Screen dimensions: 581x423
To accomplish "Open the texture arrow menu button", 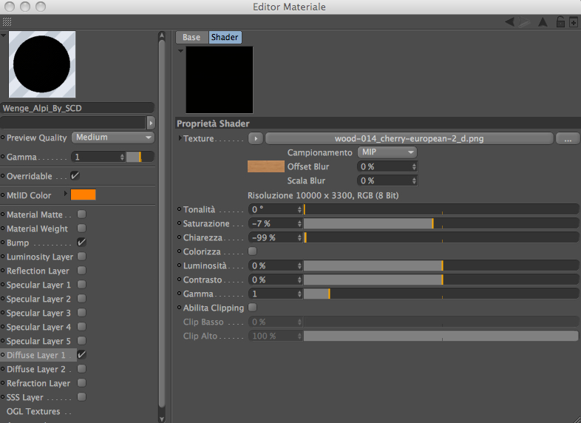I will coord(256,138).
